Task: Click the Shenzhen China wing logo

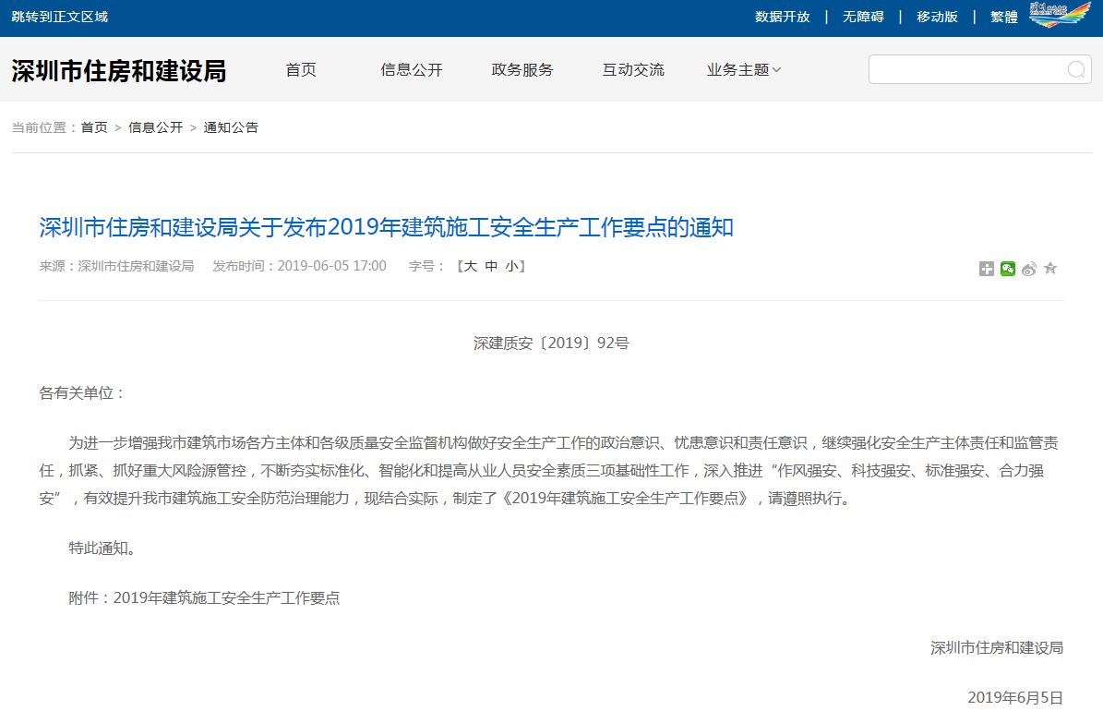Action: click(x=1060, y=16)
